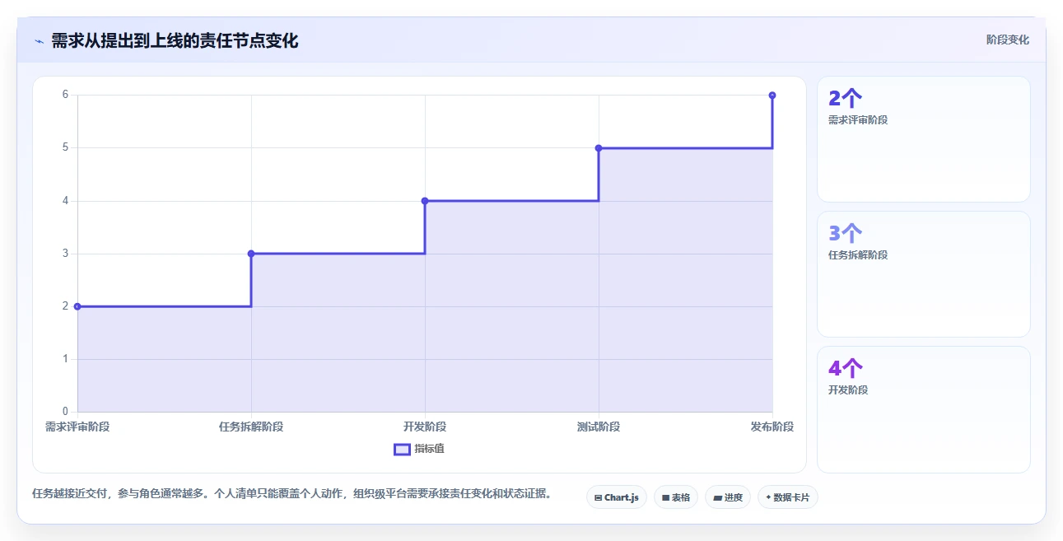
Task: Click the 进度 tag pill
Action: click(728, 497)
